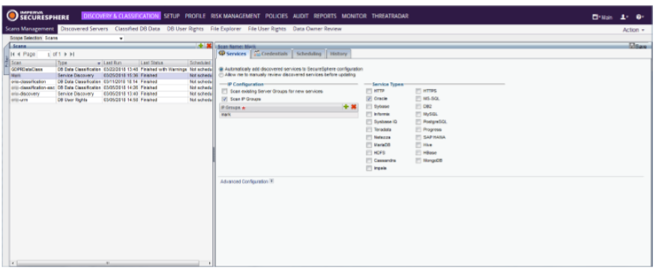Screen dimensions: 659x274
Task: Check the Sybase service type
Action: (x=369, y=106)
